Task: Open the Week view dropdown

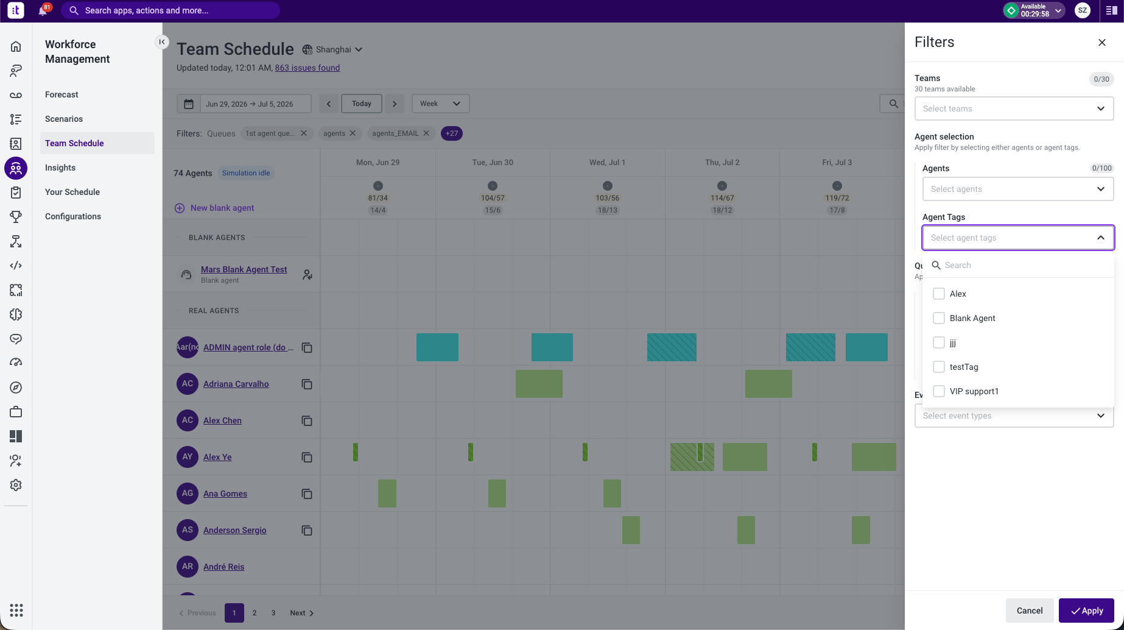Action: pyautogui.click(x=440, y=104)
